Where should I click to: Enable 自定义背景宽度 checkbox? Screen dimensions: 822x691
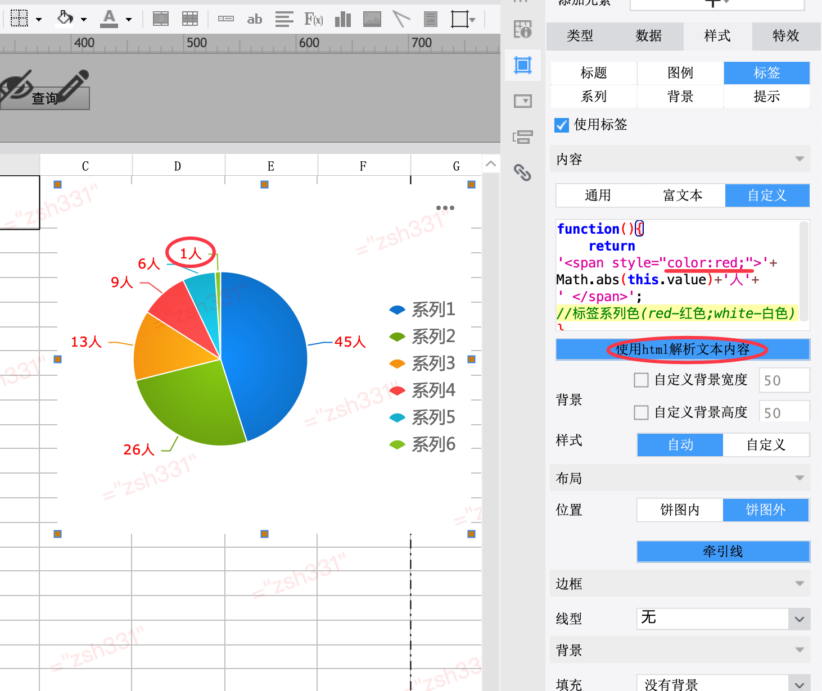(x=641, y=380)
